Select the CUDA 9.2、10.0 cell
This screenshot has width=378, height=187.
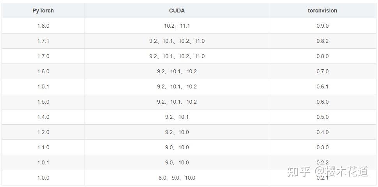pyautogui.click(x=177, y=132)
